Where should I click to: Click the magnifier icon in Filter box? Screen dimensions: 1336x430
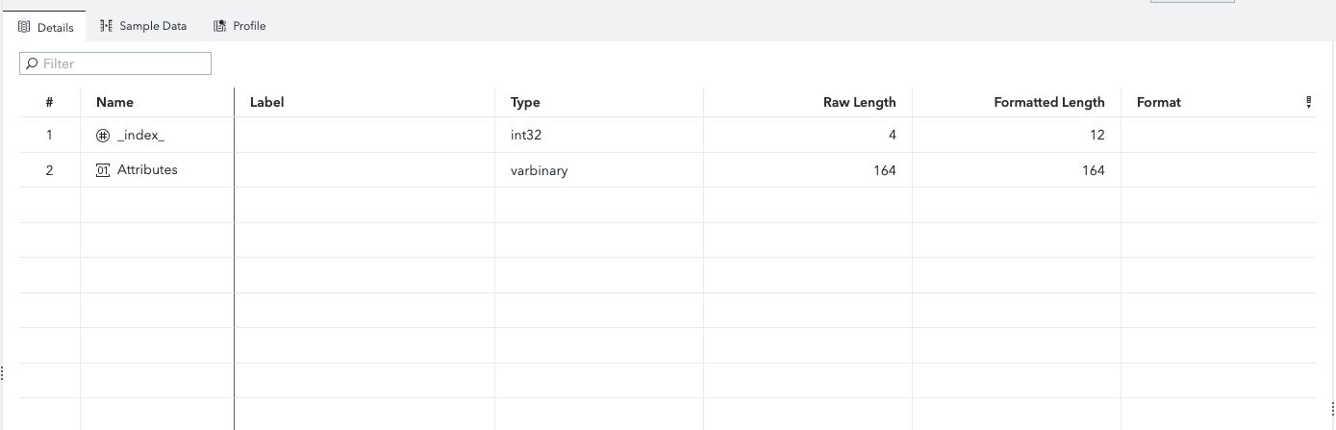pyautogui.click(x=32, y=63)
